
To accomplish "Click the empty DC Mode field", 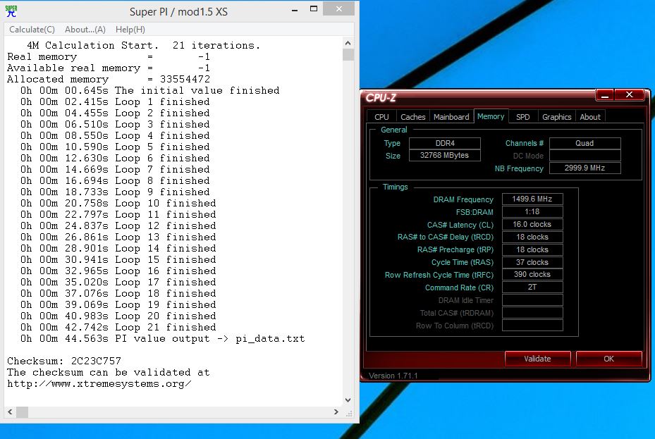I will [x=584, y=156].
